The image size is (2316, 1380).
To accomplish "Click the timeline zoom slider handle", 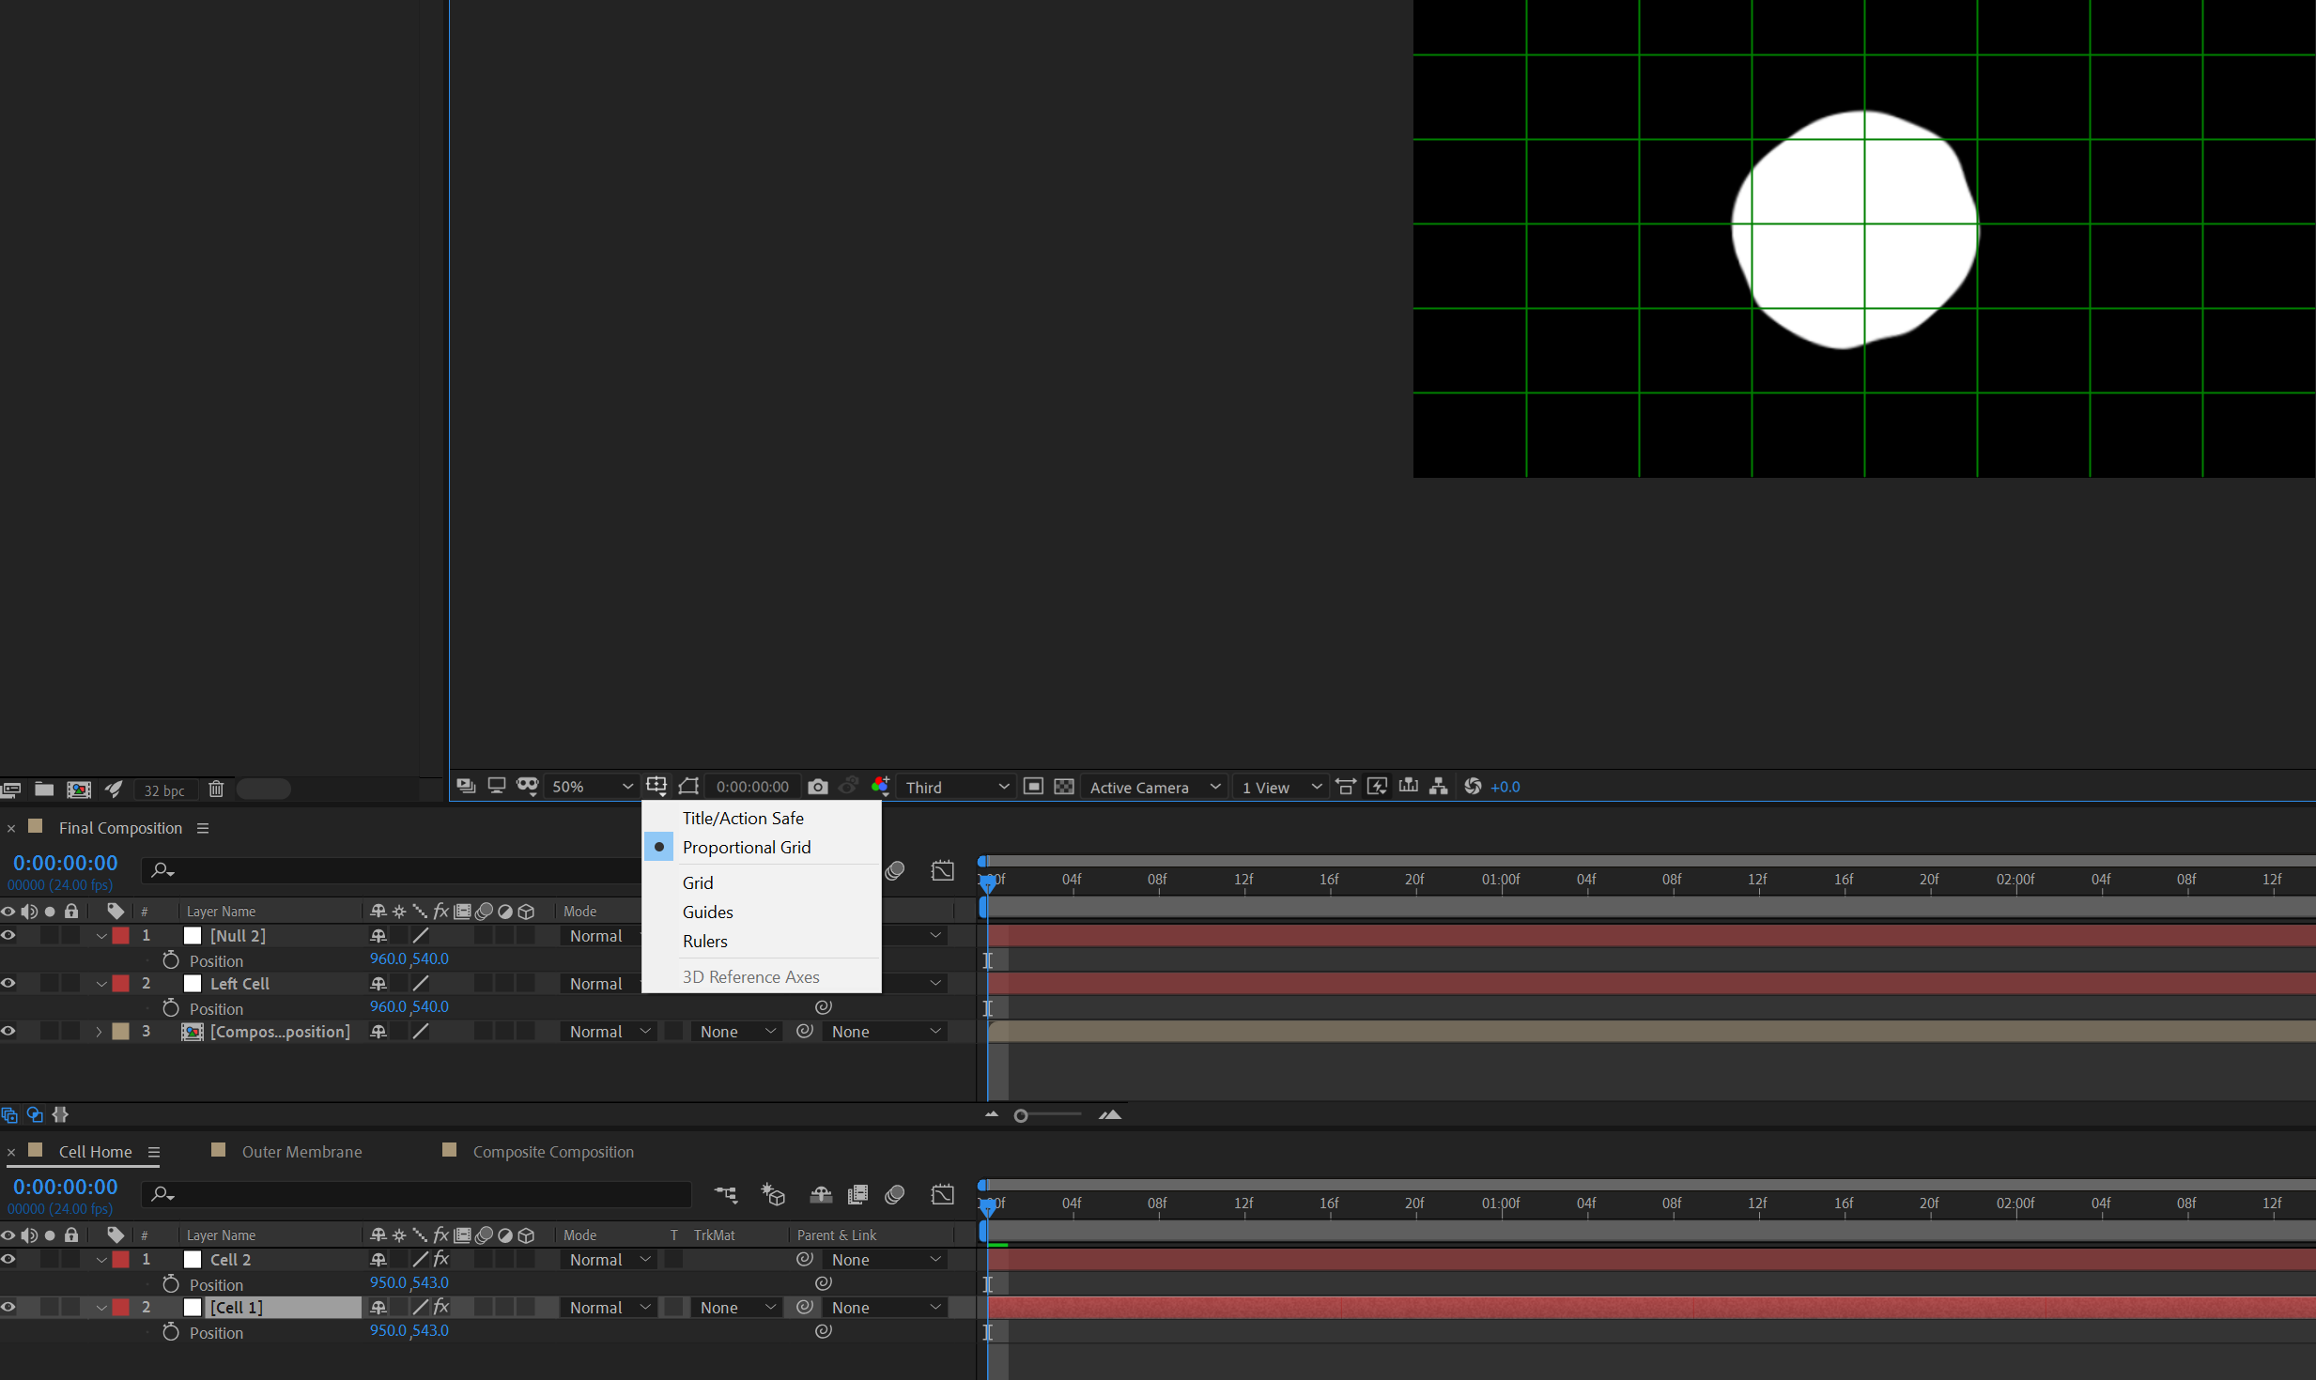I will click(x=1021, y=1115).
